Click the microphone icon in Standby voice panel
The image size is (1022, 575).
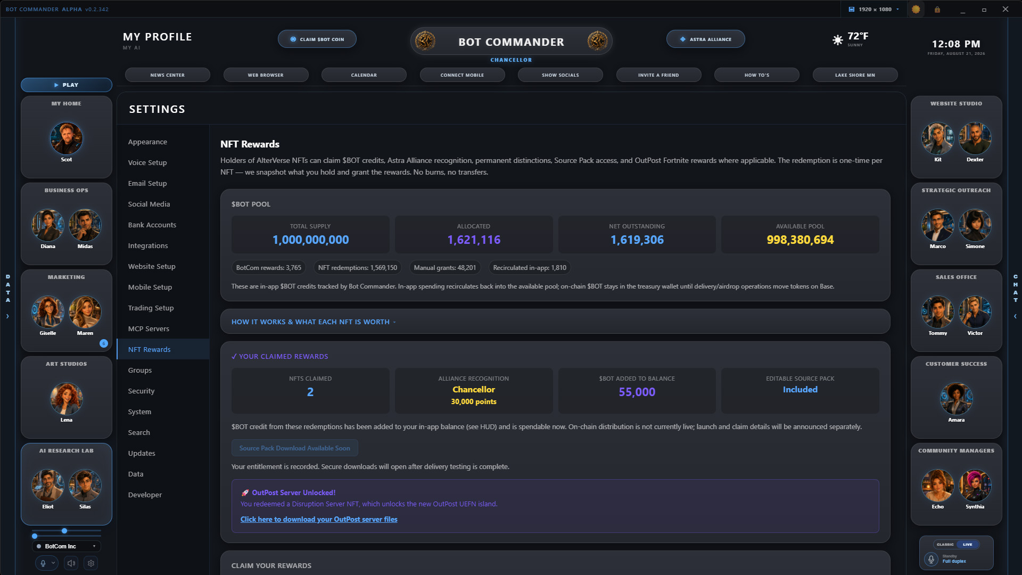click(931, 559)
